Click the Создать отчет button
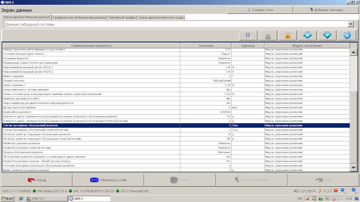Image resolution: width=360 pixels, height=202 pixels. [260, 10]
